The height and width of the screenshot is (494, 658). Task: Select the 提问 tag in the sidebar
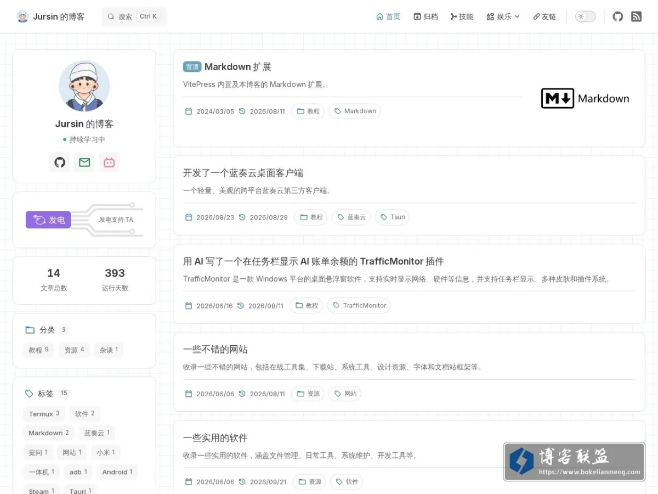(x=38, y=452)
